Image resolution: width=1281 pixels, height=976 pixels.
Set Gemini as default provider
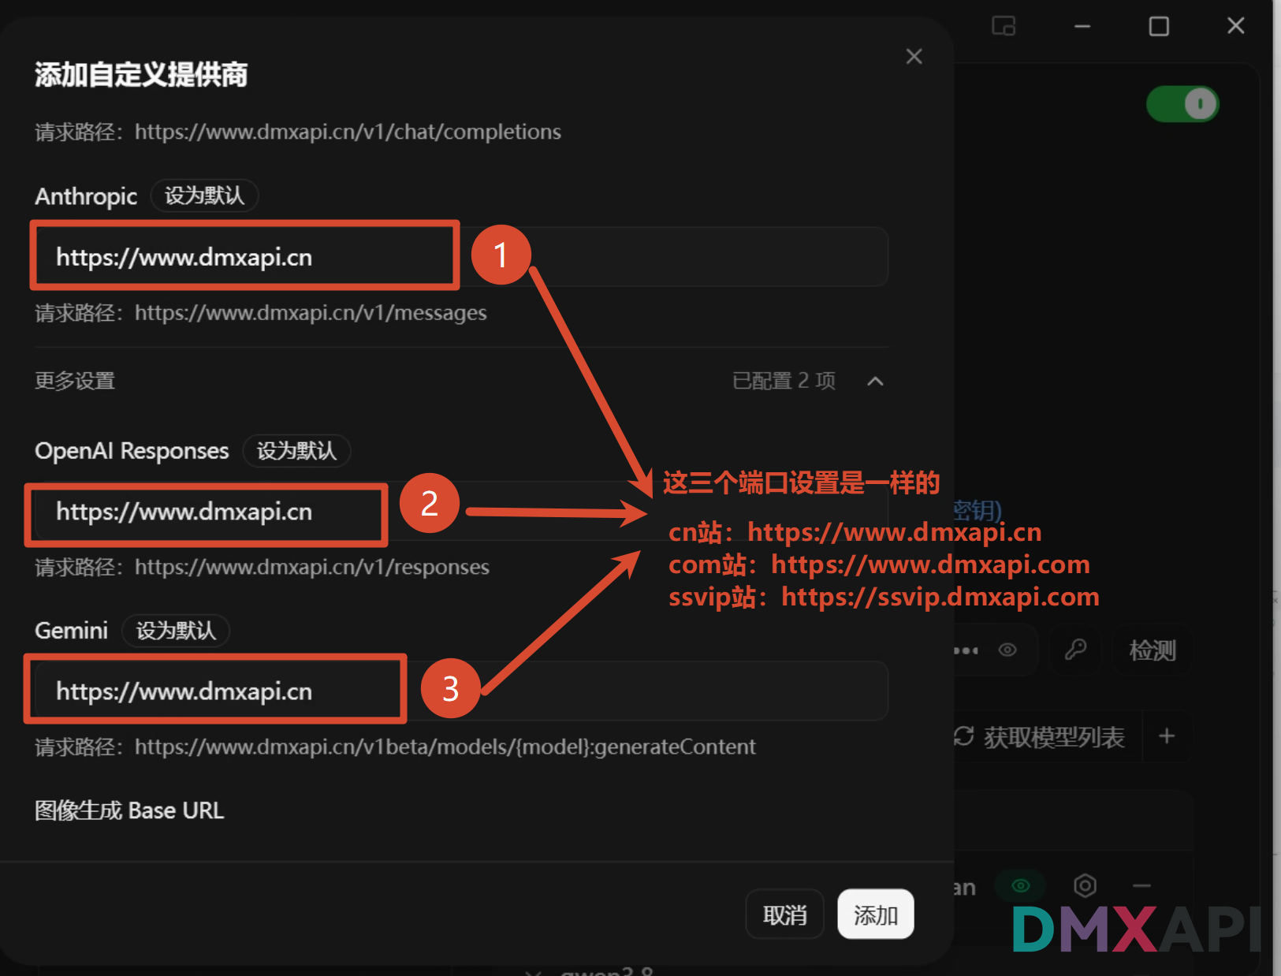tap(176, 631)
